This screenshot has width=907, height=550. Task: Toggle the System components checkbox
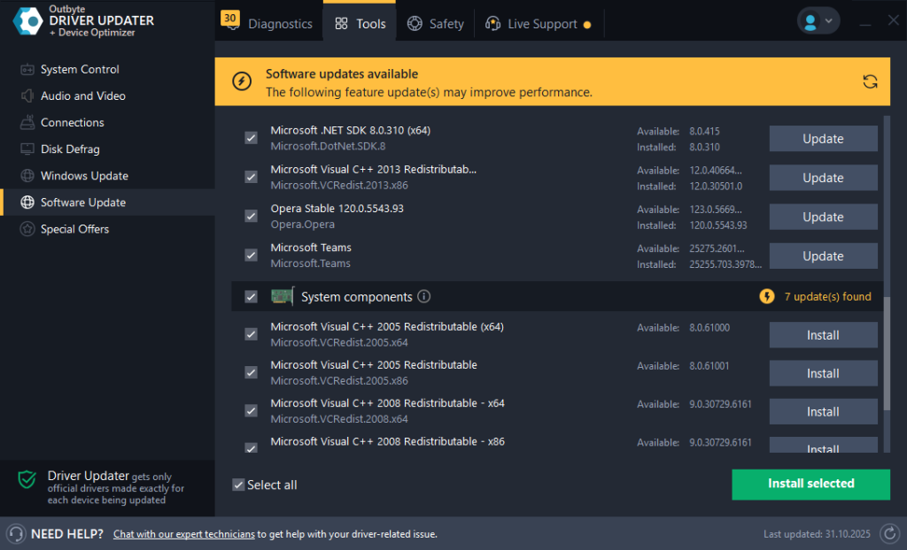tap(251, 296)
